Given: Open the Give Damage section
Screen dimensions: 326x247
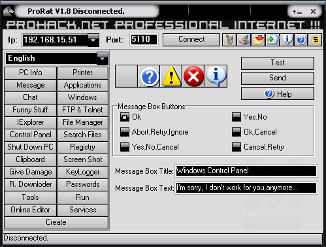Looking at the screenshot, I should [31, 172].
